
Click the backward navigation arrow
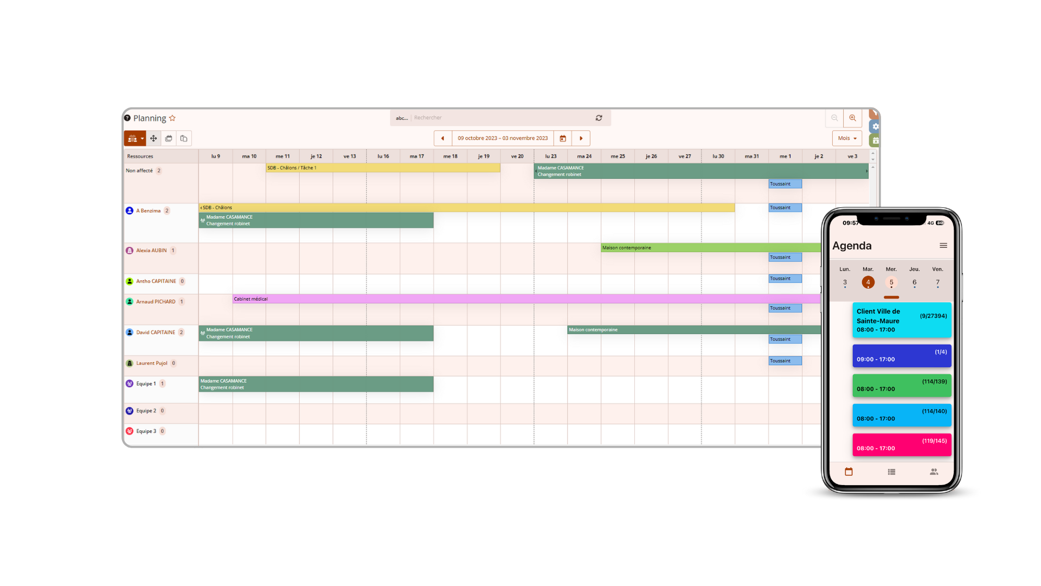click(x=442, y=138)
